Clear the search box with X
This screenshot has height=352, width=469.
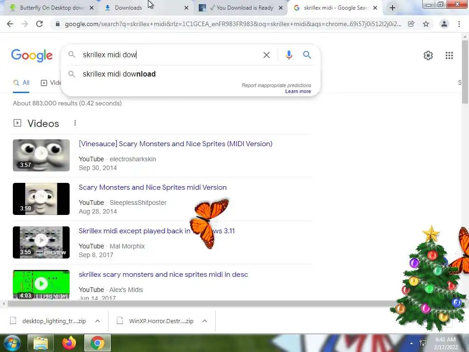coord(267,55)
